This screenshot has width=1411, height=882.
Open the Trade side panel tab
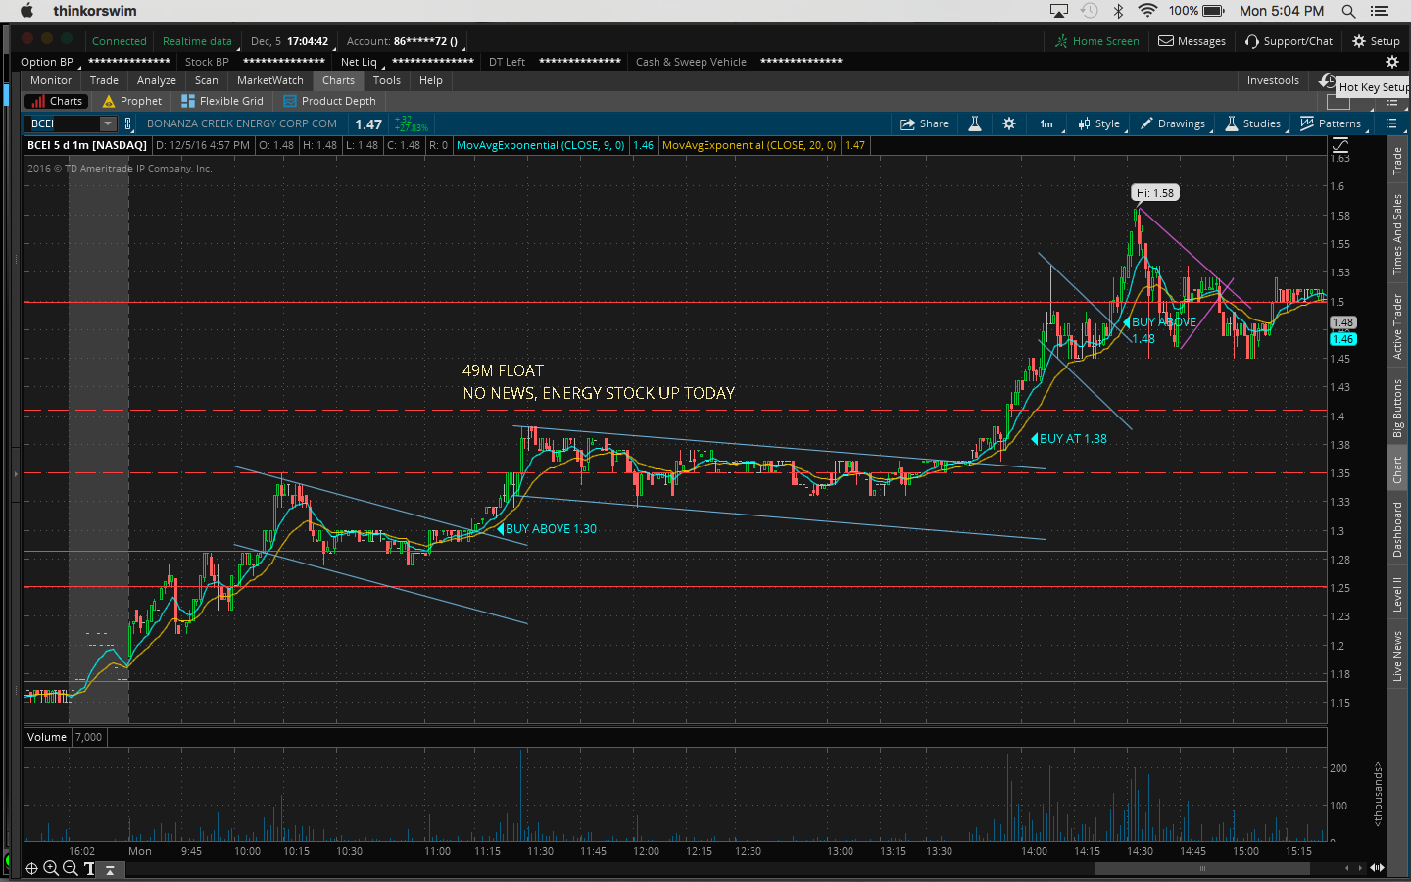tap(1398, 161)
